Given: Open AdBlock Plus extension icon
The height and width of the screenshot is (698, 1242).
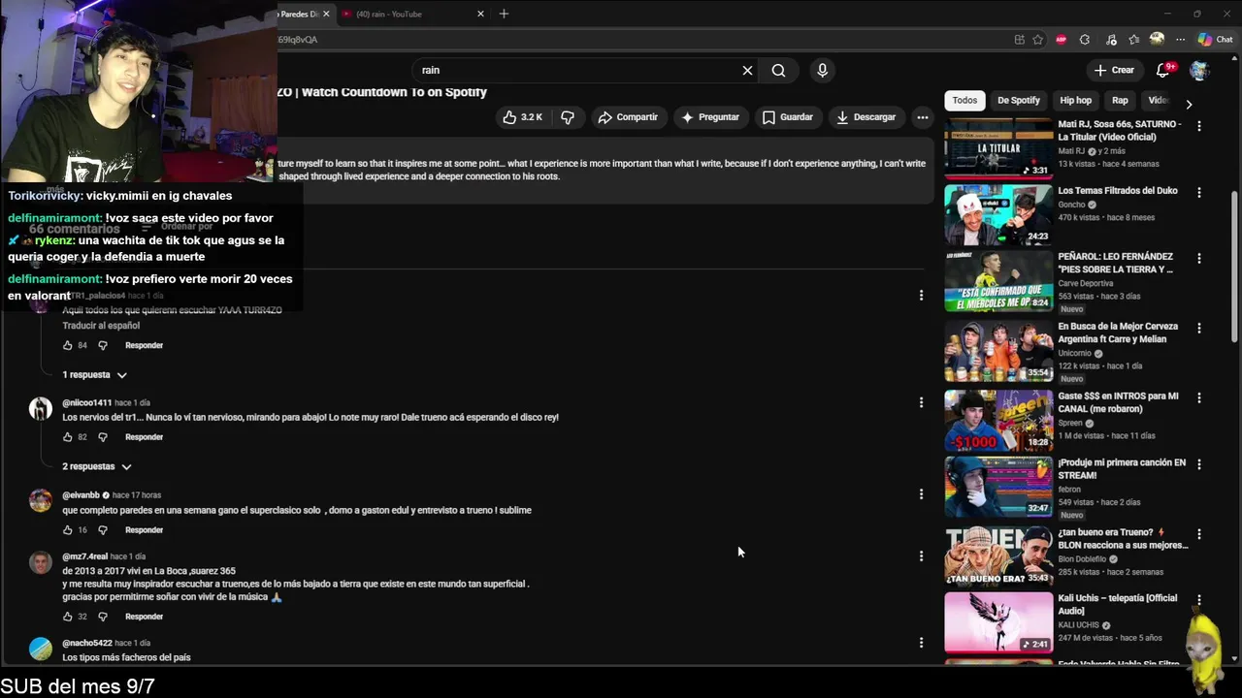Looking at the screenshot, I should click(1062, 40).
